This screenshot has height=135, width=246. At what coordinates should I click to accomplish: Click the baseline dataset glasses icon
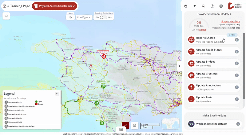click(191, 124)
